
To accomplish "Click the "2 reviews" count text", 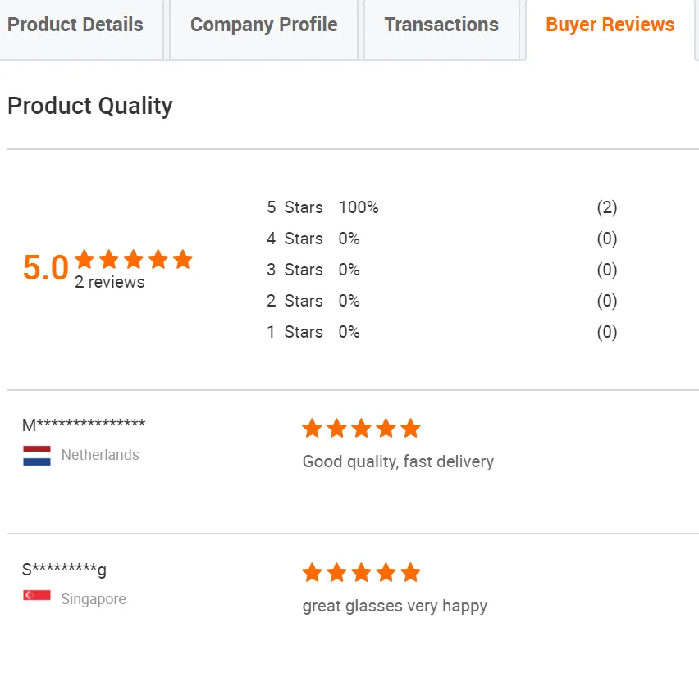I will 110,283.
